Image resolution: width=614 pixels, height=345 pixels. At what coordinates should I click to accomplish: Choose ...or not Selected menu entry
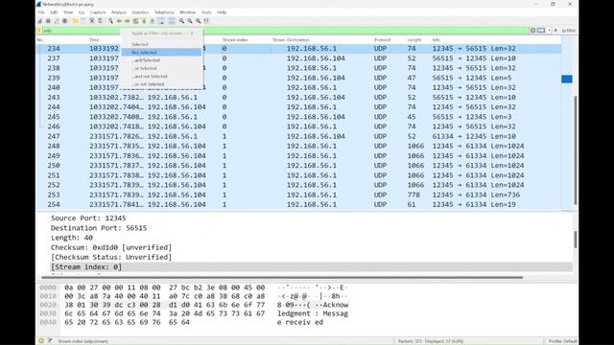point(162,84)
